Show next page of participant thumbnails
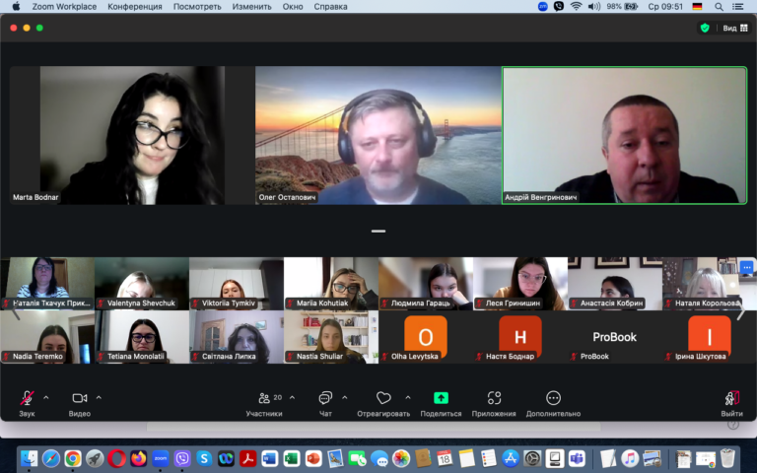Viewport: 757px width, 473px height. (x=741, y=312)
